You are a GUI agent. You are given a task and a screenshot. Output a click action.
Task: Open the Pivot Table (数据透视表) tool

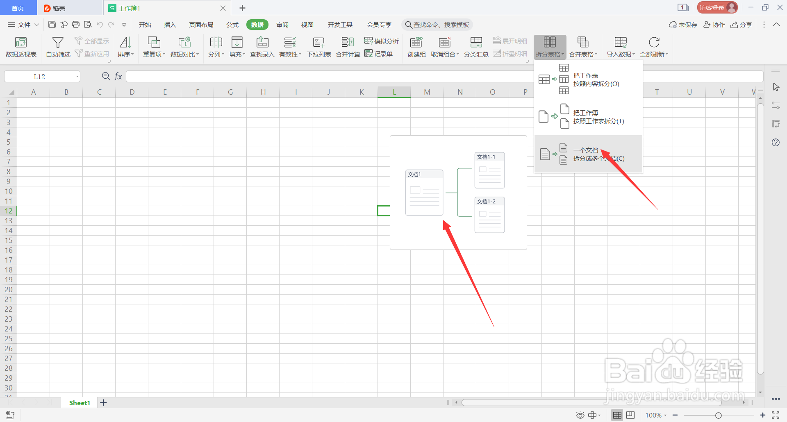[x=21, y=47]
